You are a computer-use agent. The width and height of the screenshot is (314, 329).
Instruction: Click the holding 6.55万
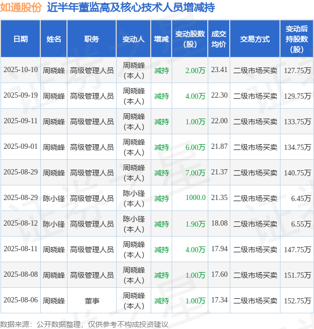point(301,224)
